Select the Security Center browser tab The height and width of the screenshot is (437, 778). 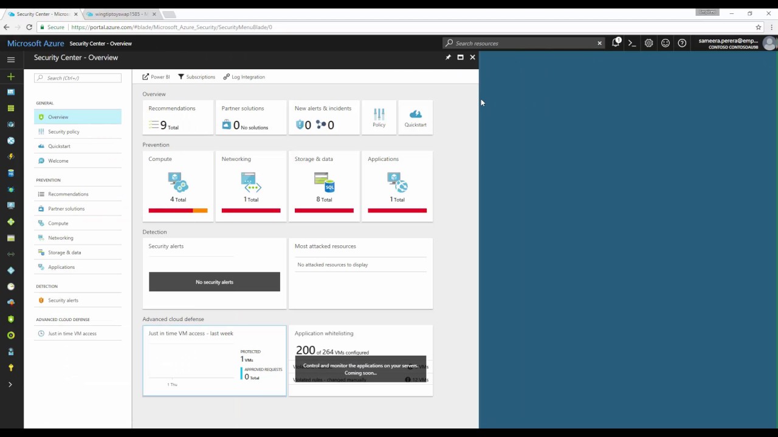[43, 14]
